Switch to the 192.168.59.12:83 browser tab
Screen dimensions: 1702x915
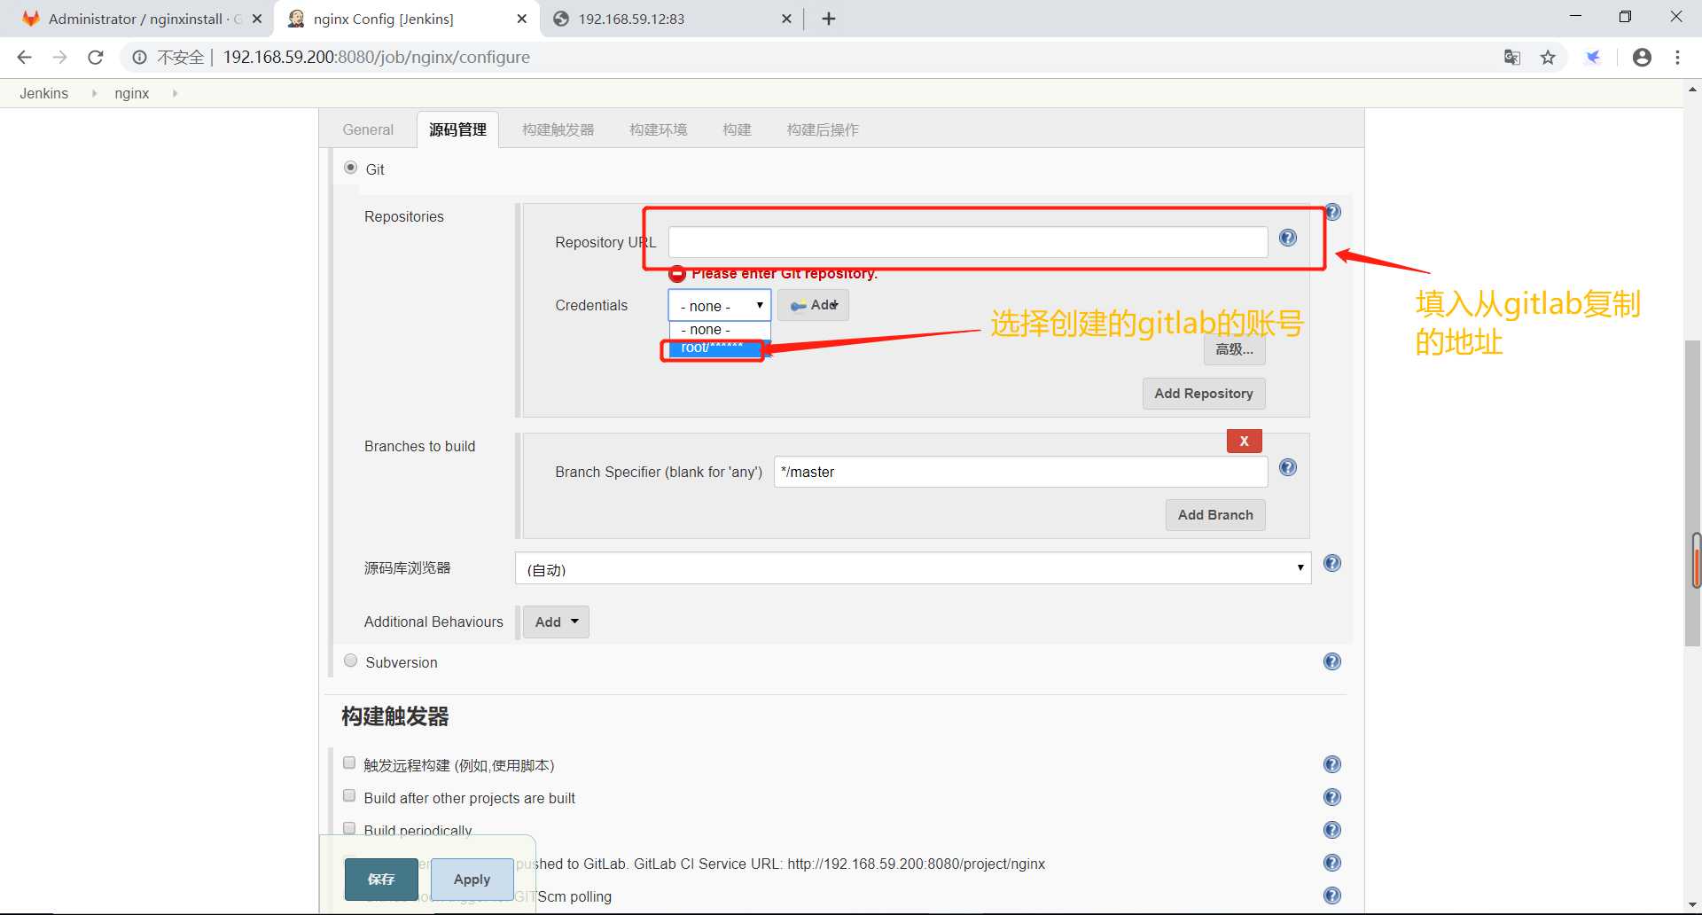(x=671, y=19)
